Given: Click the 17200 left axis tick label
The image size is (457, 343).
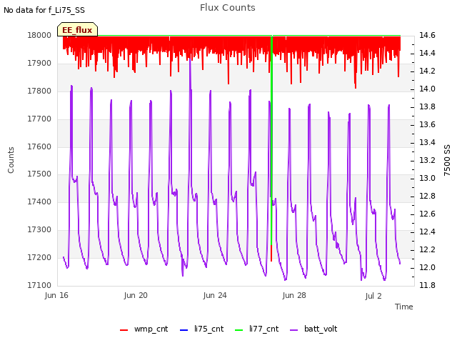Looking at the screenshot, I should 39,257.
